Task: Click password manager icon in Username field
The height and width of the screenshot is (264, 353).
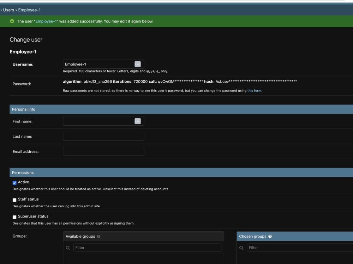Action: (x=138, y=64)
